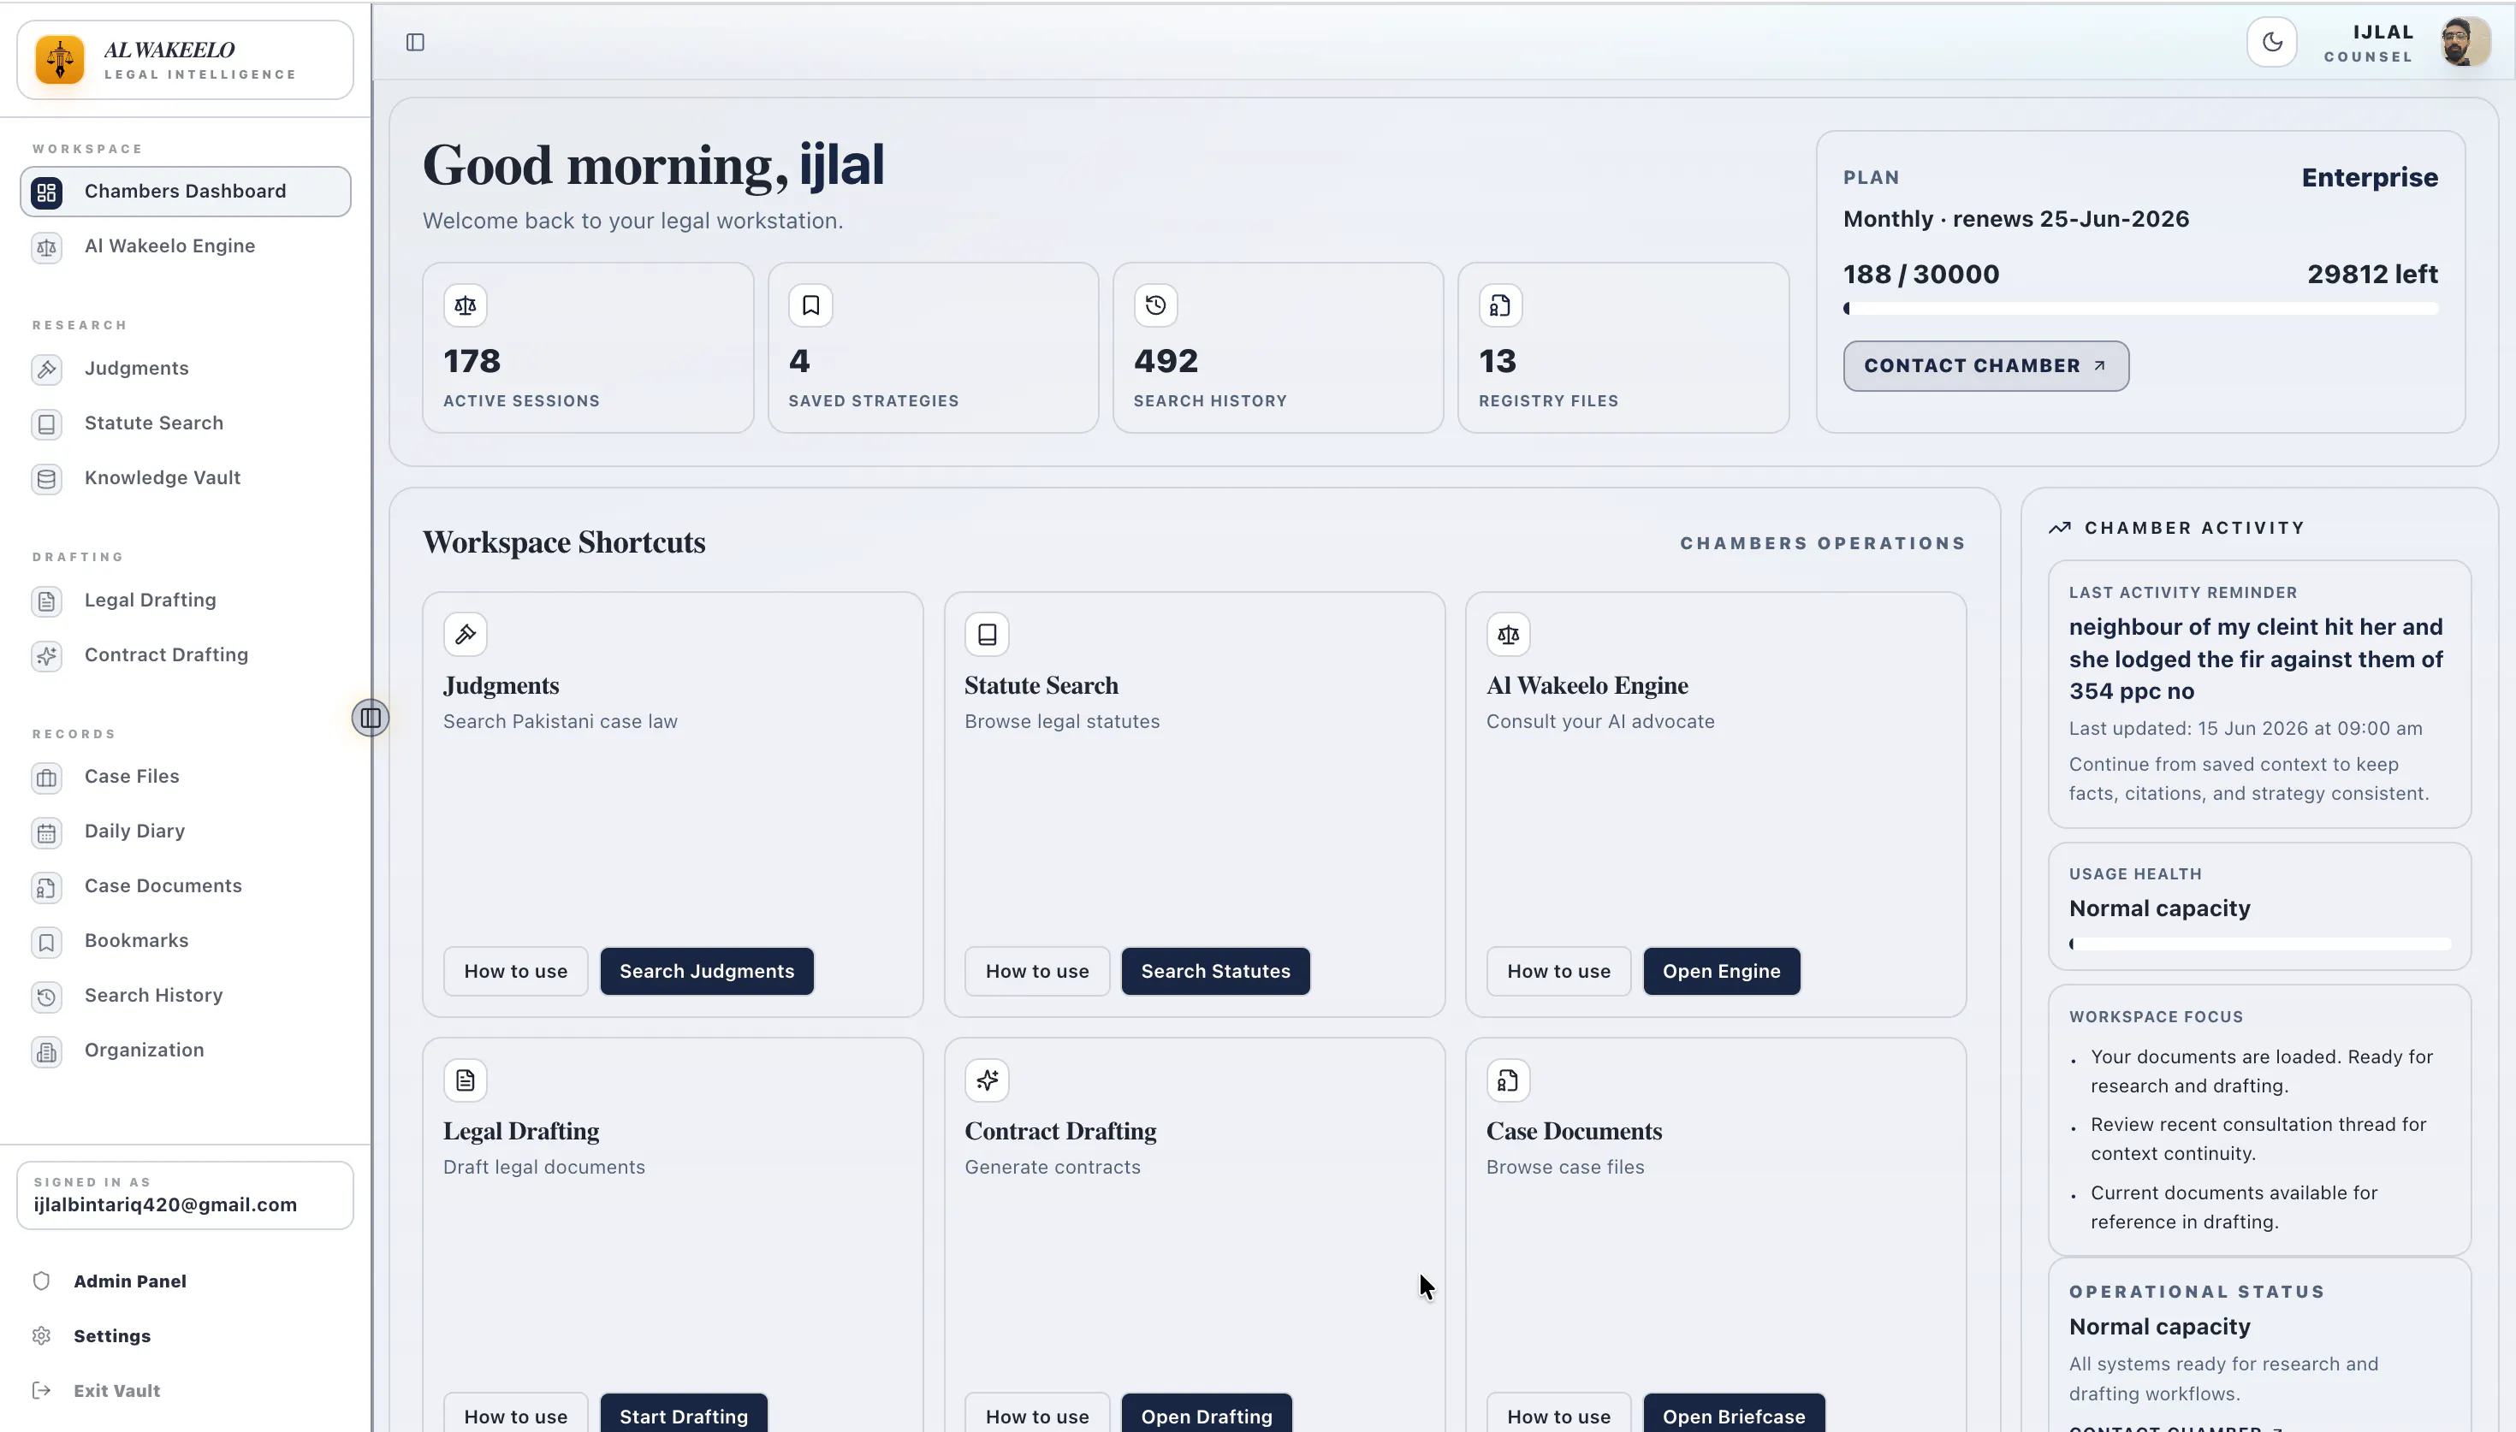The width and height of the screenshot is (2516, 1432).
Task: Click scales icon on Al Wakeelo Engine card
Action: click(x=1508, y=635)
